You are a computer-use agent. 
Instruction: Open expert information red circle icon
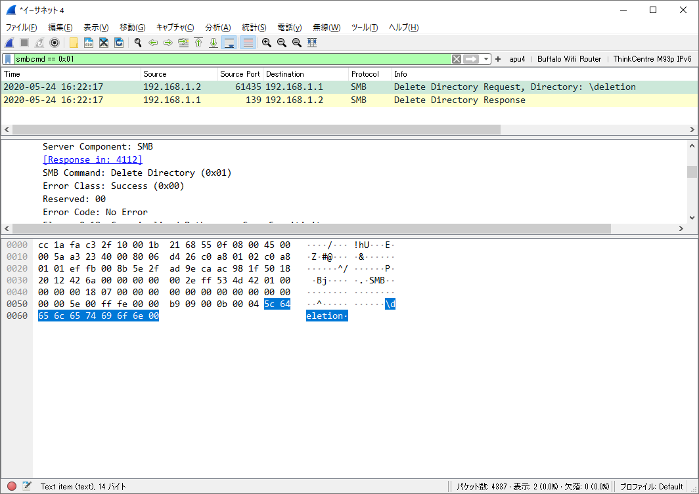pos(12,486)
